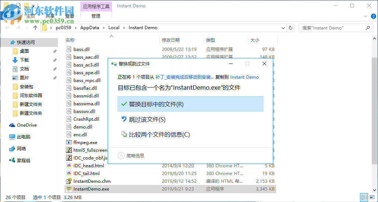Select IDC_code_obf.js script icon
Image resolution: width=378 pixels, height=202 pixels.
click(69, 158)
